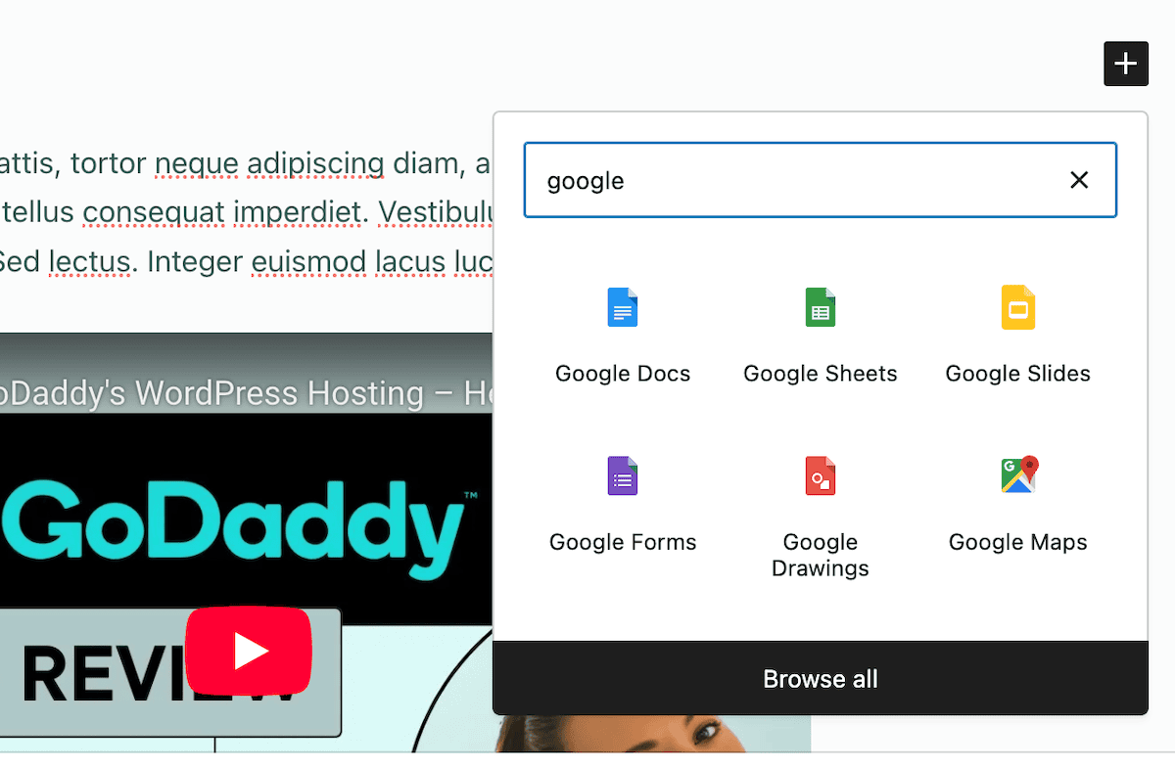Insert the Google Maps block icon

(1018, 474)
